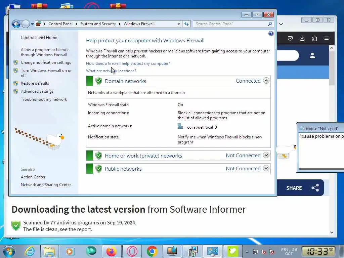The image size is (344, 258).
Task: Open Opera from the taskbar
Action: (x=132, y=251)
